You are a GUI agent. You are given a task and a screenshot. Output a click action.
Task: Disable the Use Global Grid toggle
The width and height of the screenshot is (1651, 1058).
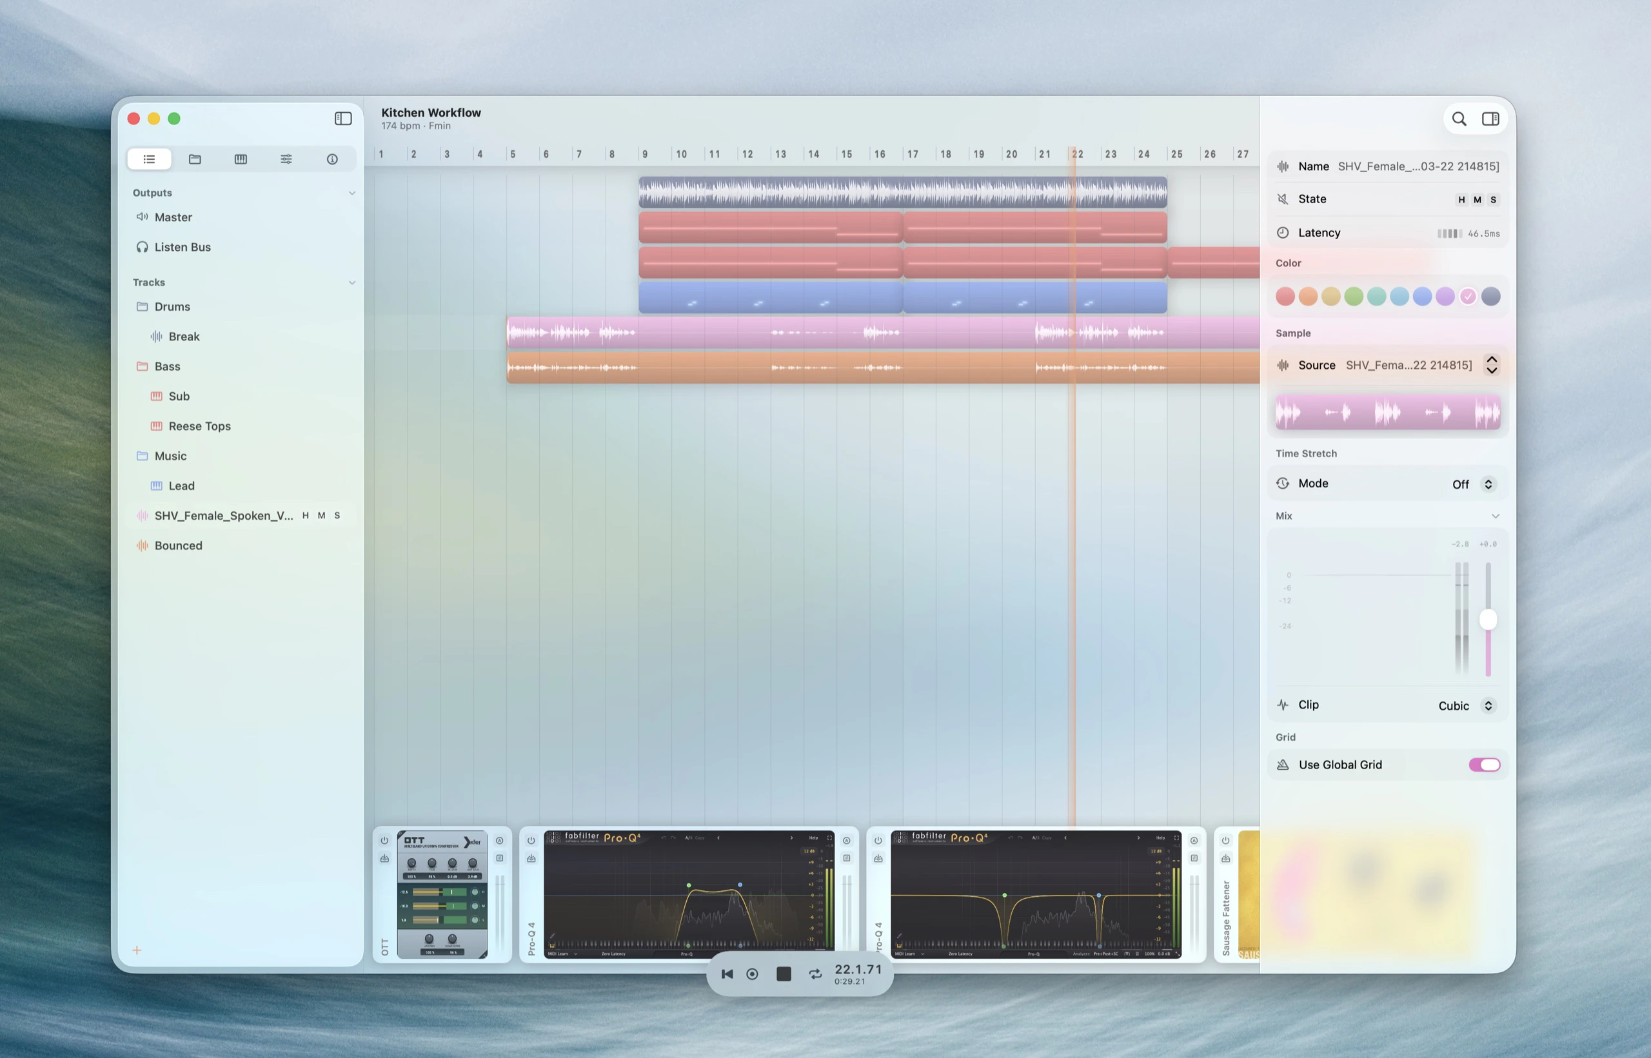pyautogui.click(x=1485, y=764)
